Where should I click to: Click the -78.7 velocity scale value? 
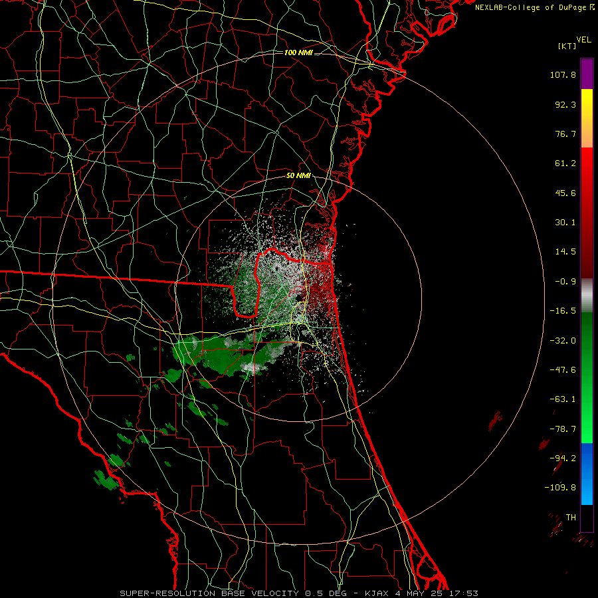[x=563, y=429]
